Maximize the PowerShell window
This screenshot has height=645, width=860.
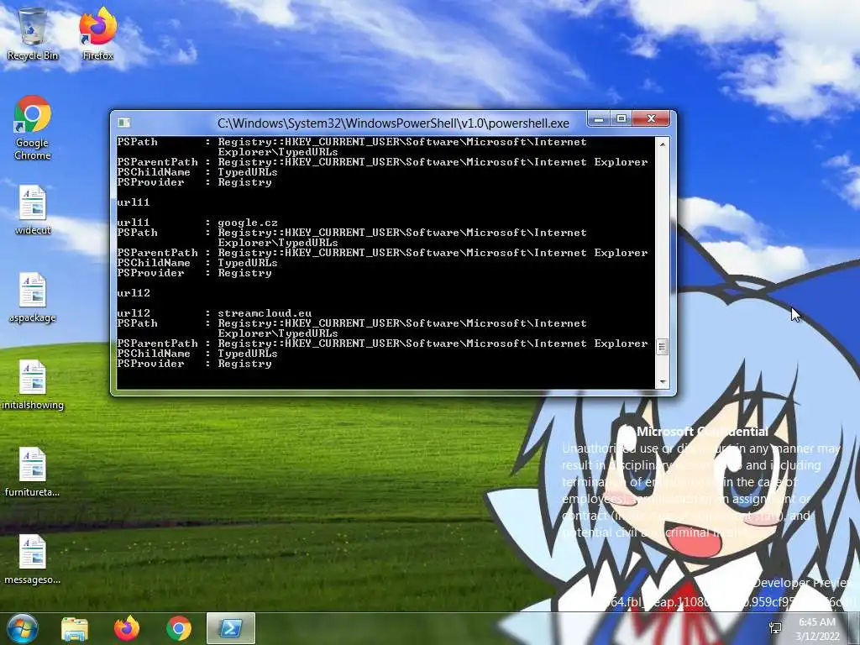click(x=621, y=119)
